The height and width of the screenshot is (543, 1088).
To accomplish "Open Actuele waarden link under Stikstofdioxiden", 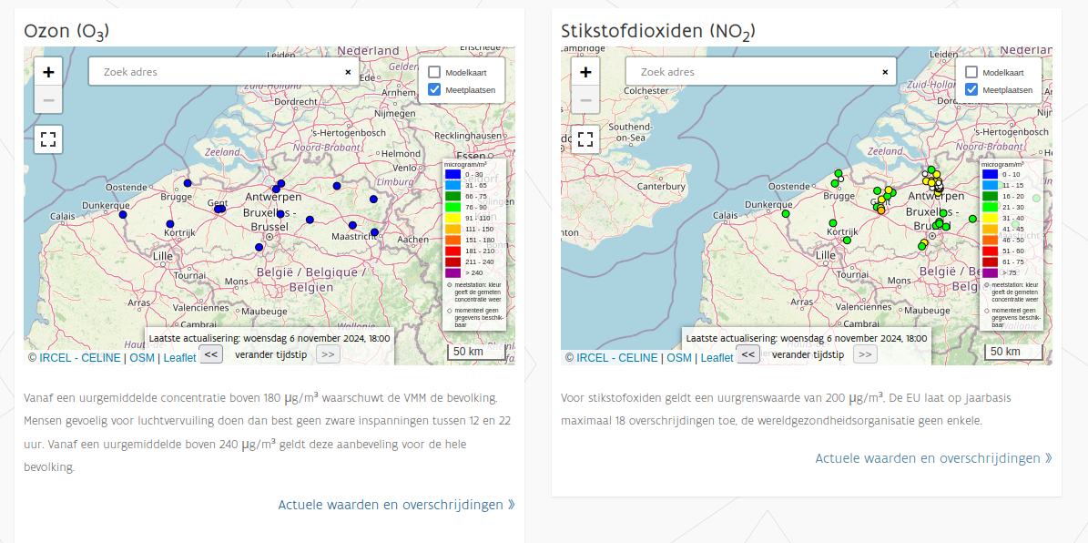I will (933, 458).
